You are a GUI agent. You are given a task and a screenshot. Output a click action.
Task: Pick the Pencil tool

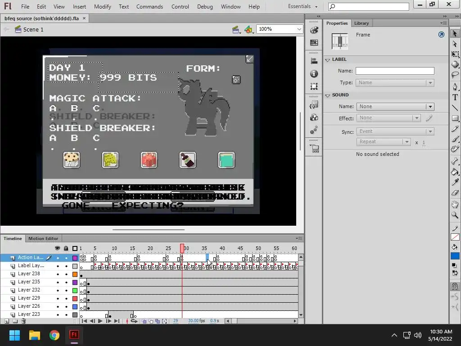pos(455,128)
